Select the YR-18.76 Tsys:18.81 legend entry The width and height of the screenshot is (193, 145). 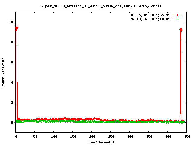click(150, 19)
